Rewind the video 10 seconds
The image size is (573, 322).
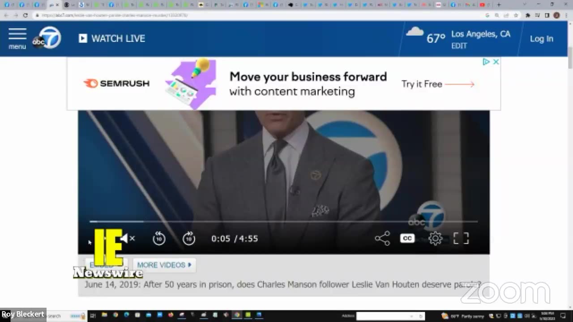coord(159,239)
